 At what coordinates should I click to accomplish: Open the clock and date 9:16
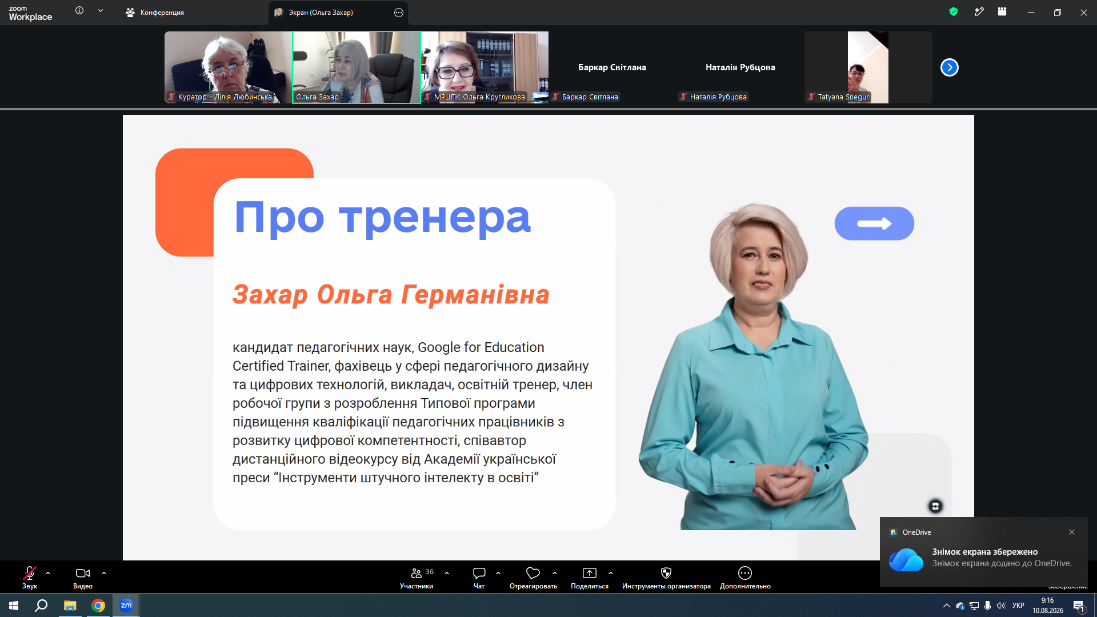[1048, 606]
